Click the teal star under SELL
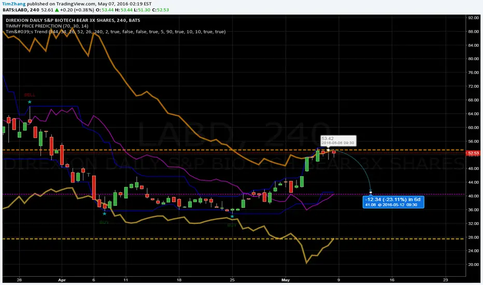 pyautogui.click(x=30, y=102)
